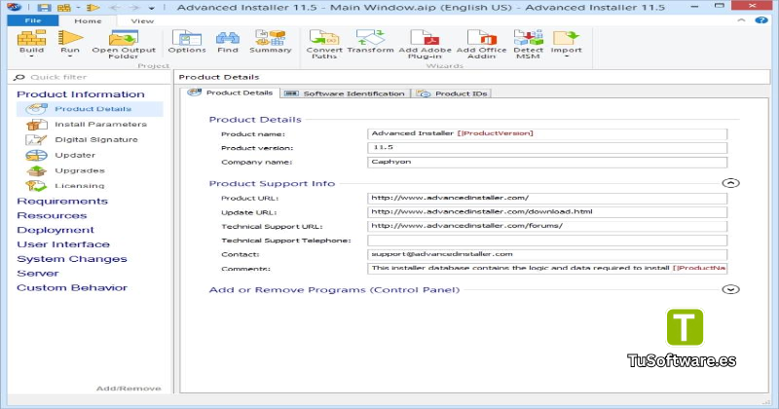The image size is (779, 409).
Task: Open the Options dialog icon
Action: [187, 38]
